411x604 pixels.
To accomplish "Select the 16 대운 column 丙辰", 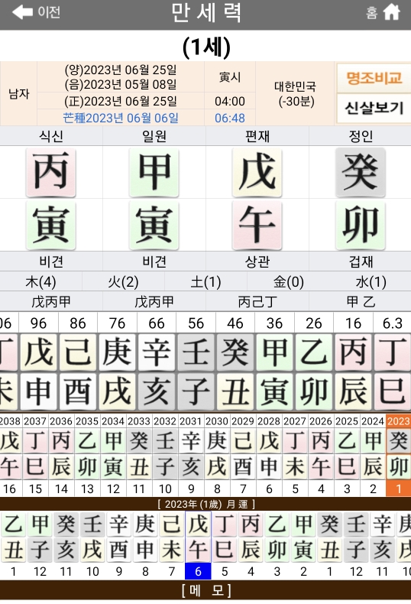I will 353,362.
